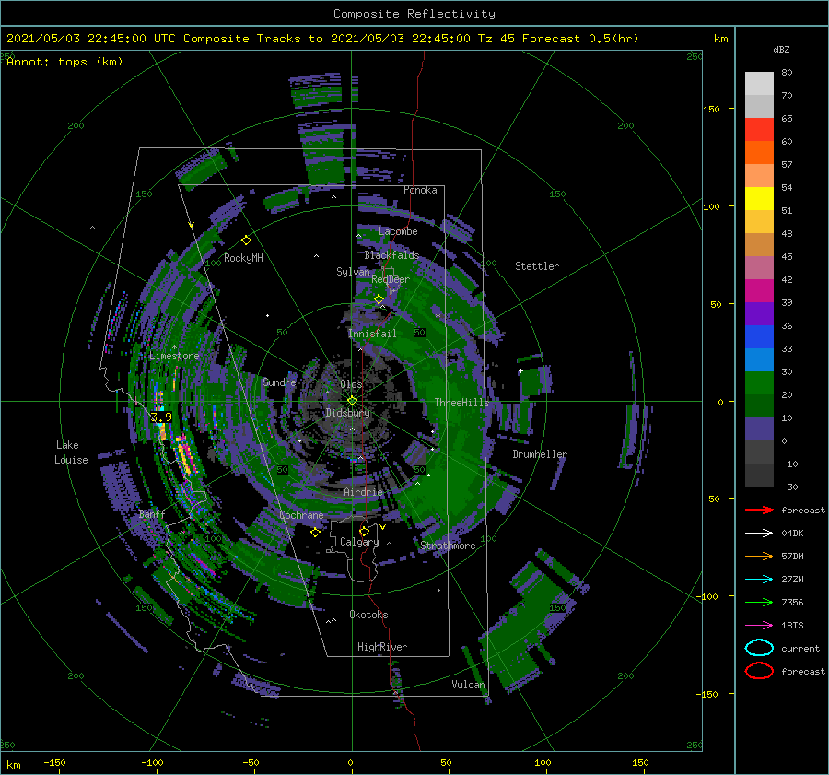Click the cyan 27ZW arrow icon
Viewport: 829px width, 775px height.
pos(759,580)
